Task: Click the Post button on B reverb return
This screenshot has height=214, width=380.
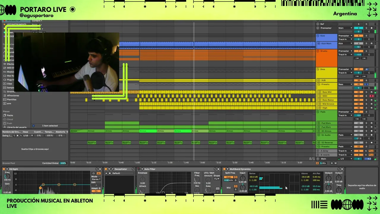Action: coord(371,155)
